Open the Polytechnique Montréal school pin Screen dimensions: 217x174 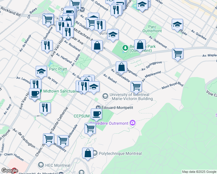tap(95, 153)
